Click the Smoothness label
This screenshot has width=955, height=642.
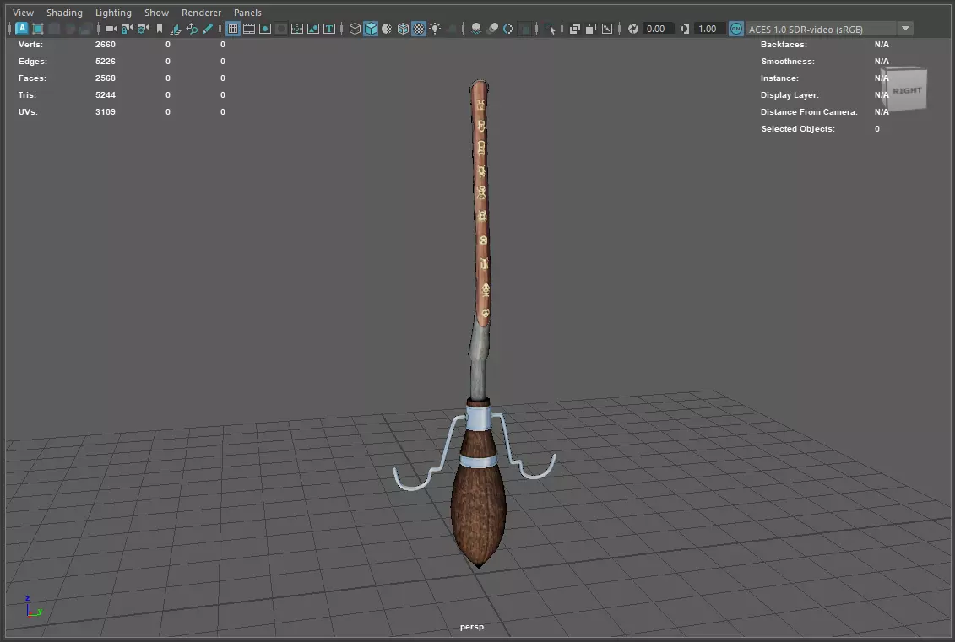(x=788, y=62)
